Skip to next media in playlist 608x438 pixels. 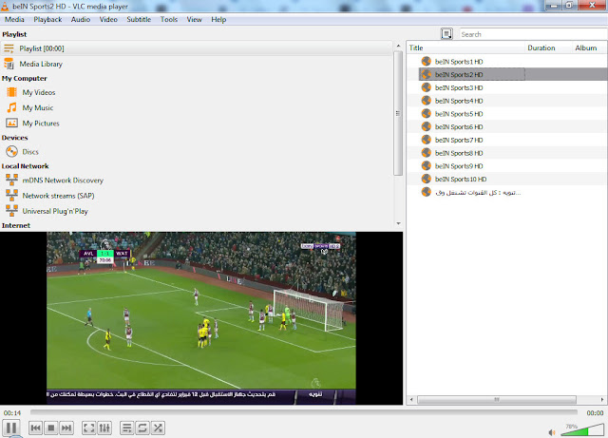(66, 428)
